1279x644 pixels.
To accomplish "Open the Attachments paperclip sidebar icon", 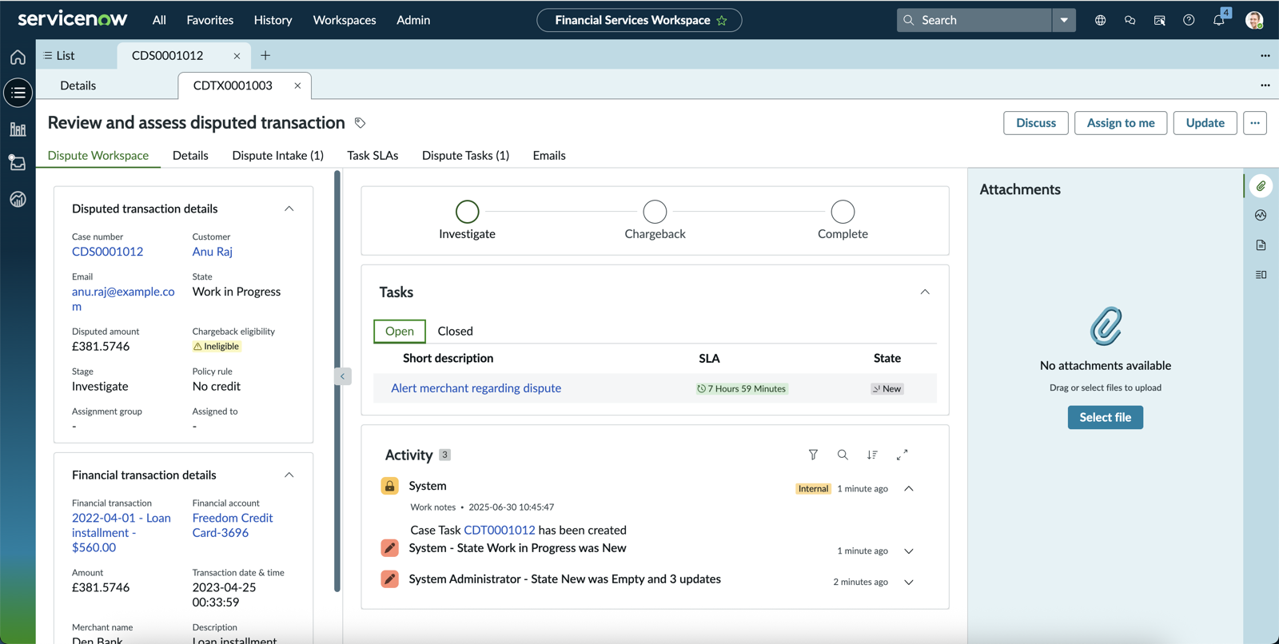I will coord(1261,186).
